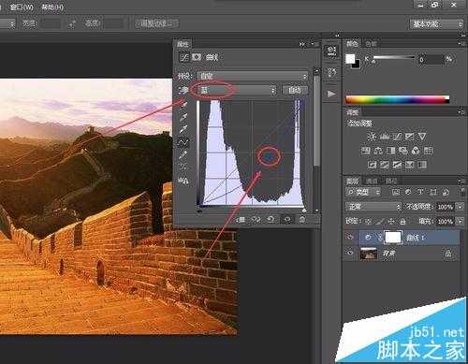Image resolution: width=468 pixels, height=364 pixels.
Task: Click the foreground color swatch
Action: point(350,59)
